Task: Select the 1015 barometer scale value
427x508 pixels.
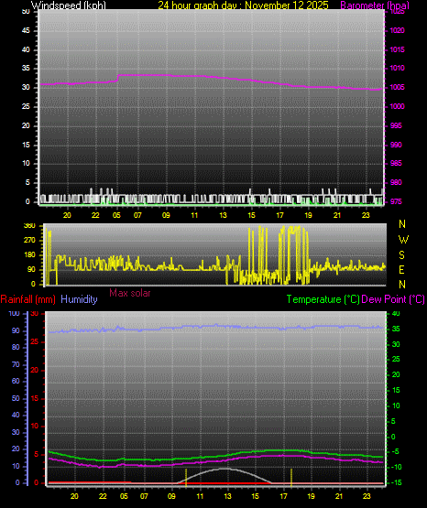Action: point(397,49)
